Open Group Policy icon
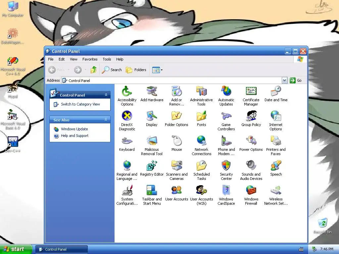 (x=251, y=116)
